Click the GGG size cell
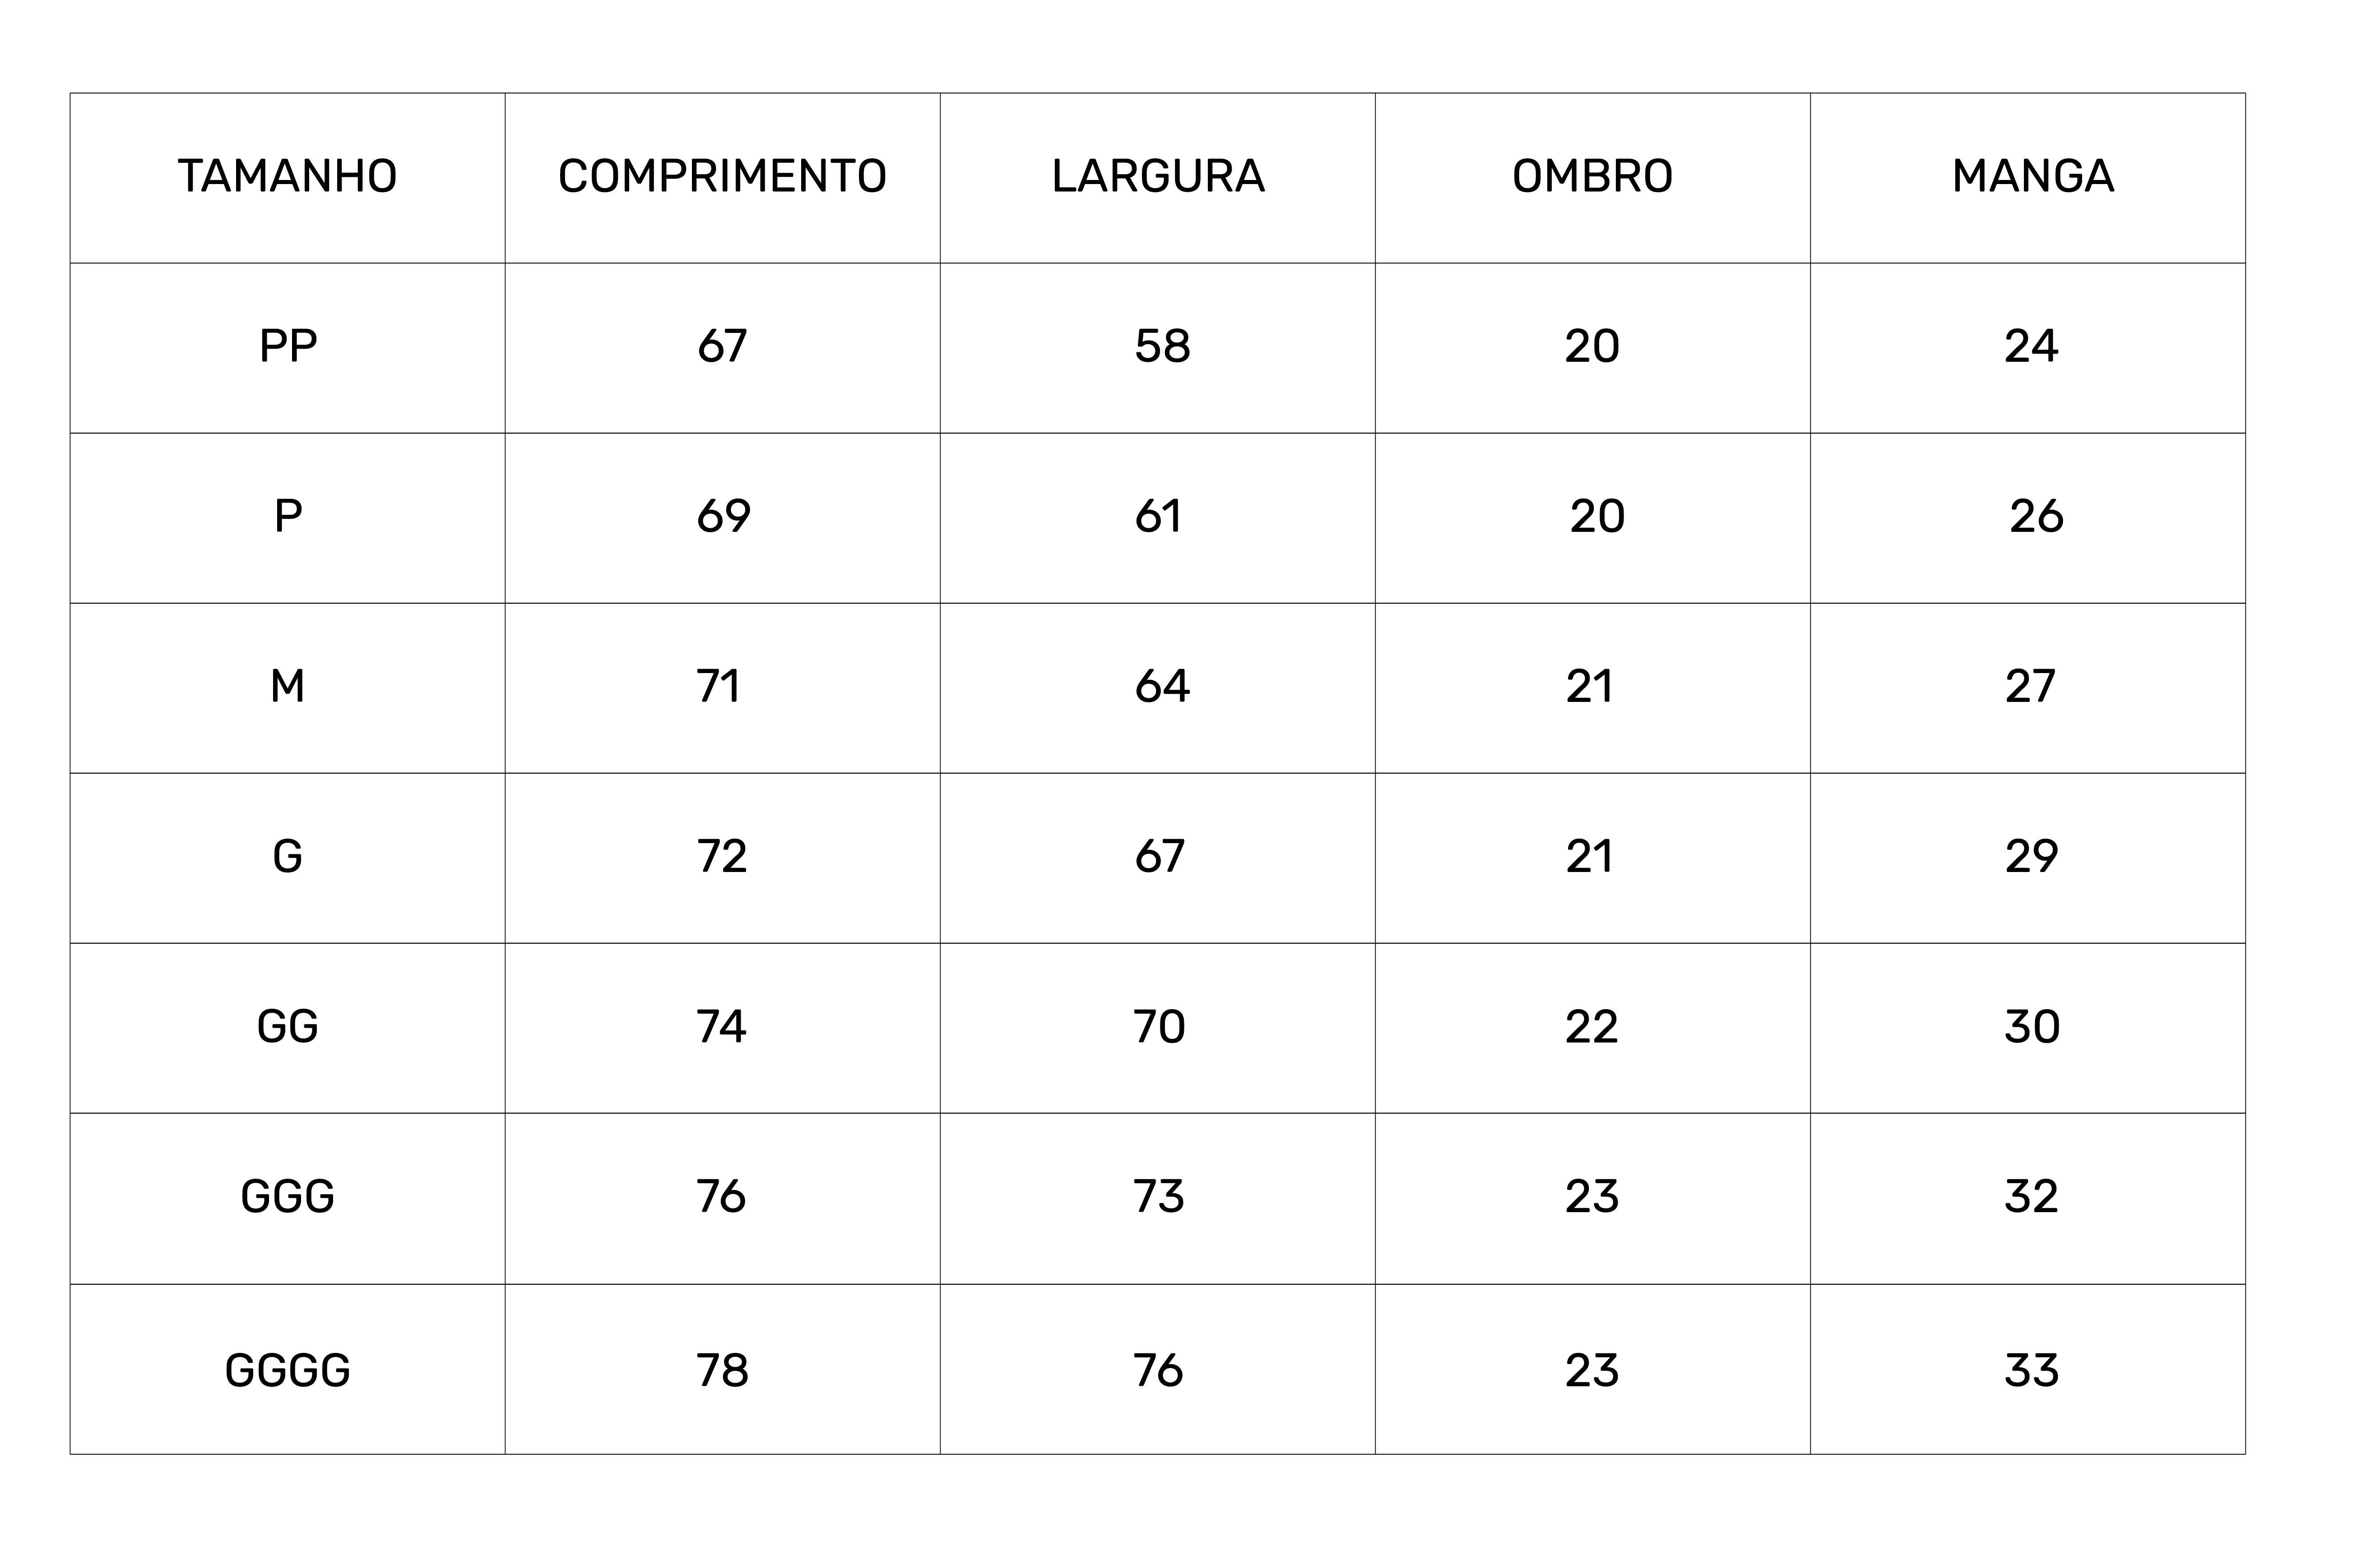Screen dimensions: 2380x1541 click(x=288, y=1196)
